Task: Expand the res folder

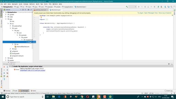Action: 13,44
